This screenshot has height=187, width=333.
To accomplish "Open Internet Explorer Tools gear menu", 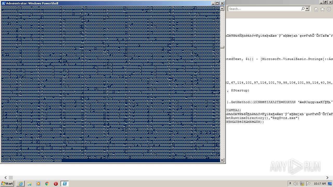I will (329, 9).
